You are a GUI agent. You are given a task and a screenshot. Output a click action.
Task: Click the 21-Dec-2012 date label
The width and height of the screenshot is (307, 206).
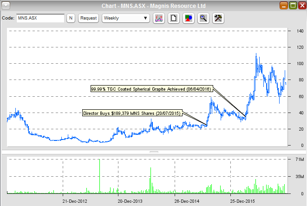coord(75,201)
